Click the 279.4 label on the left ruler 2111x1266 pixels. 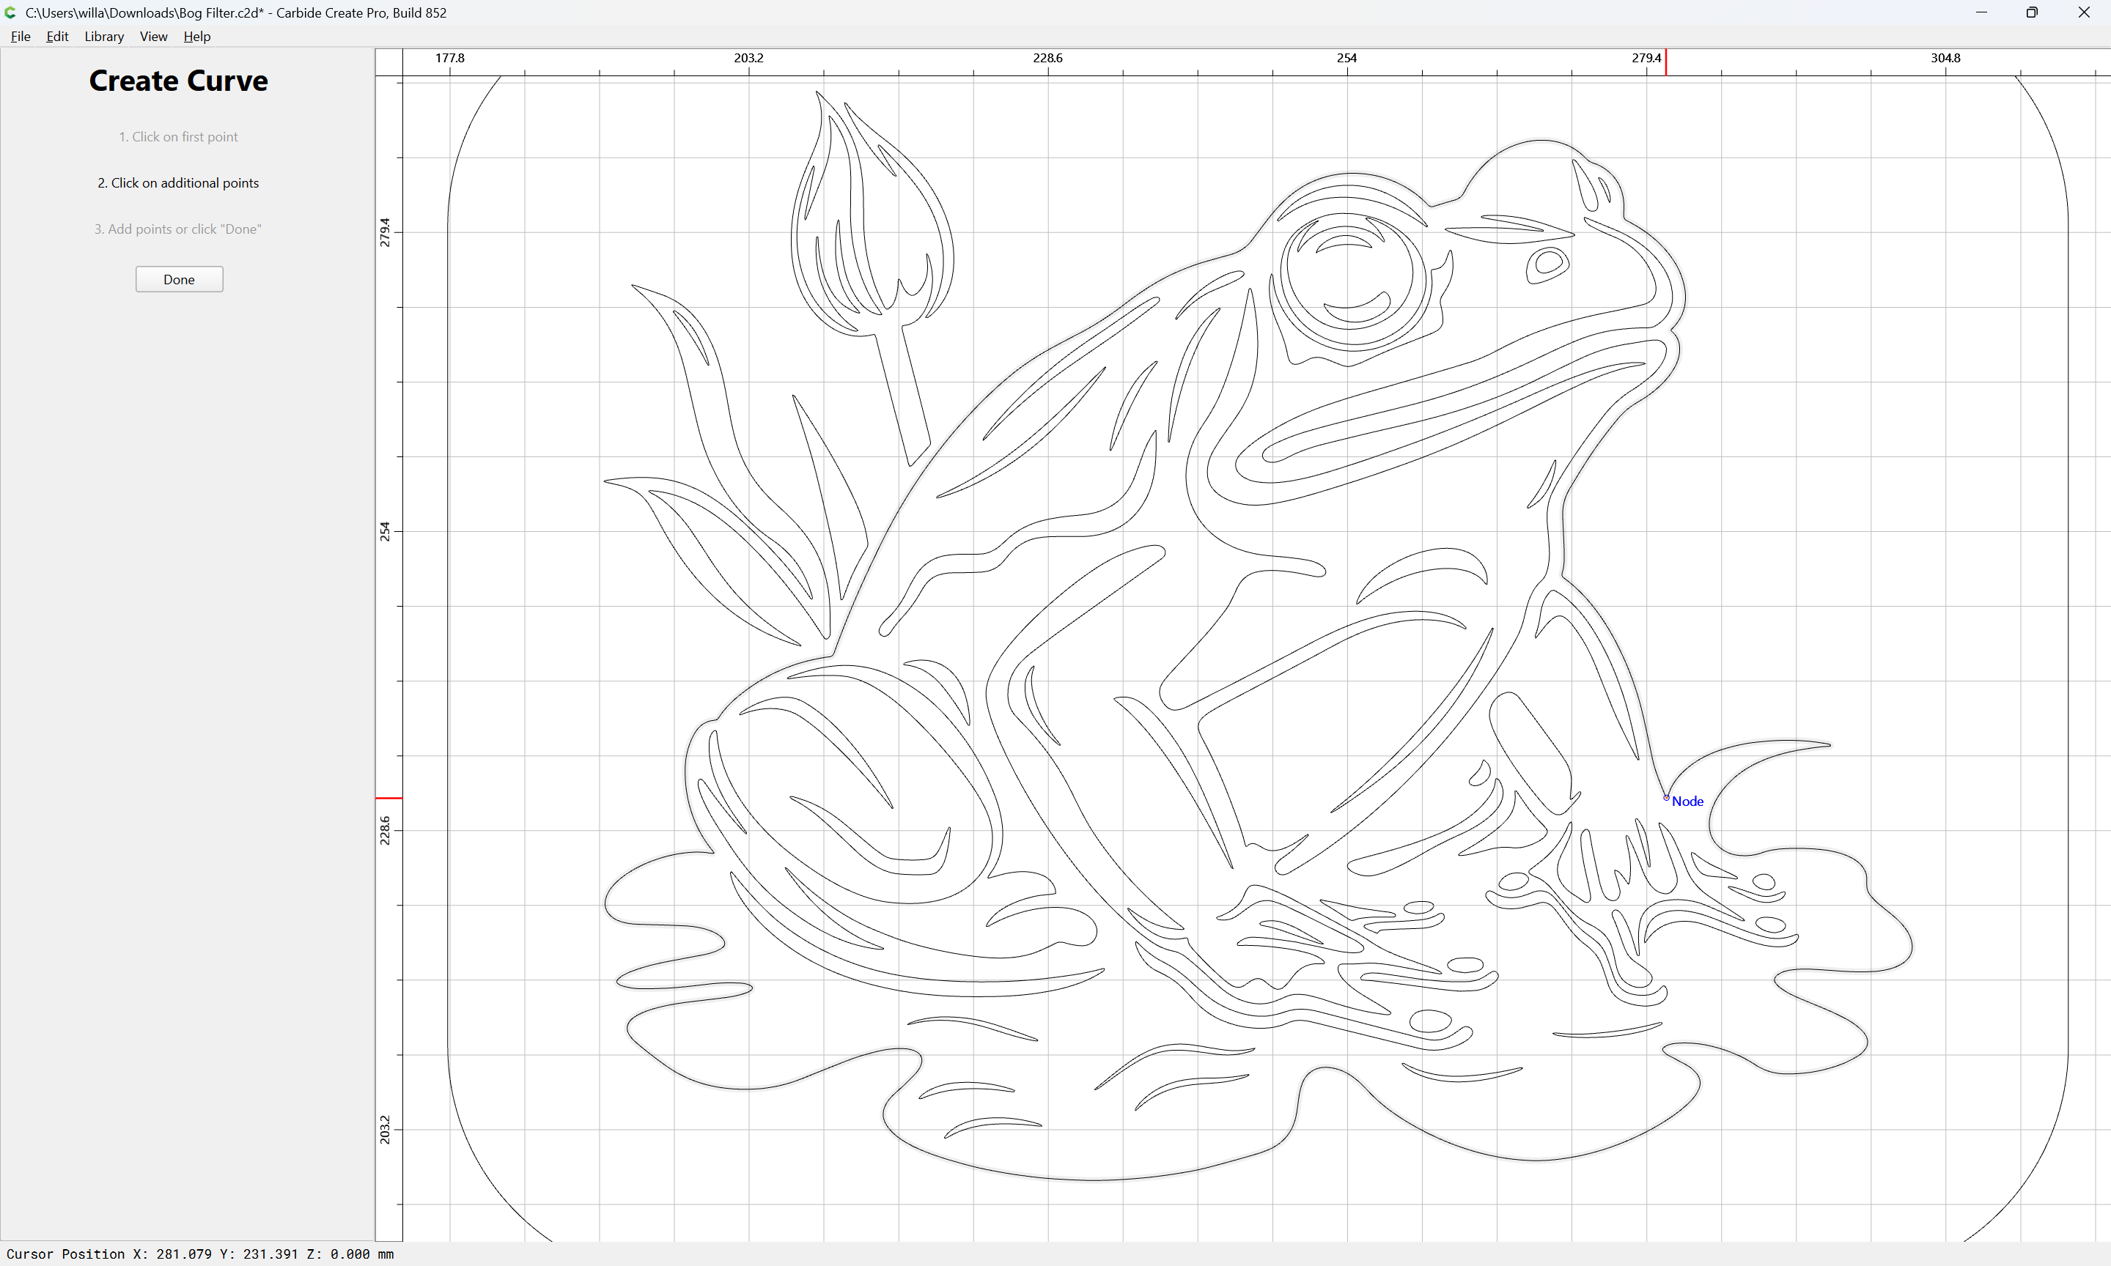point(385,232)
